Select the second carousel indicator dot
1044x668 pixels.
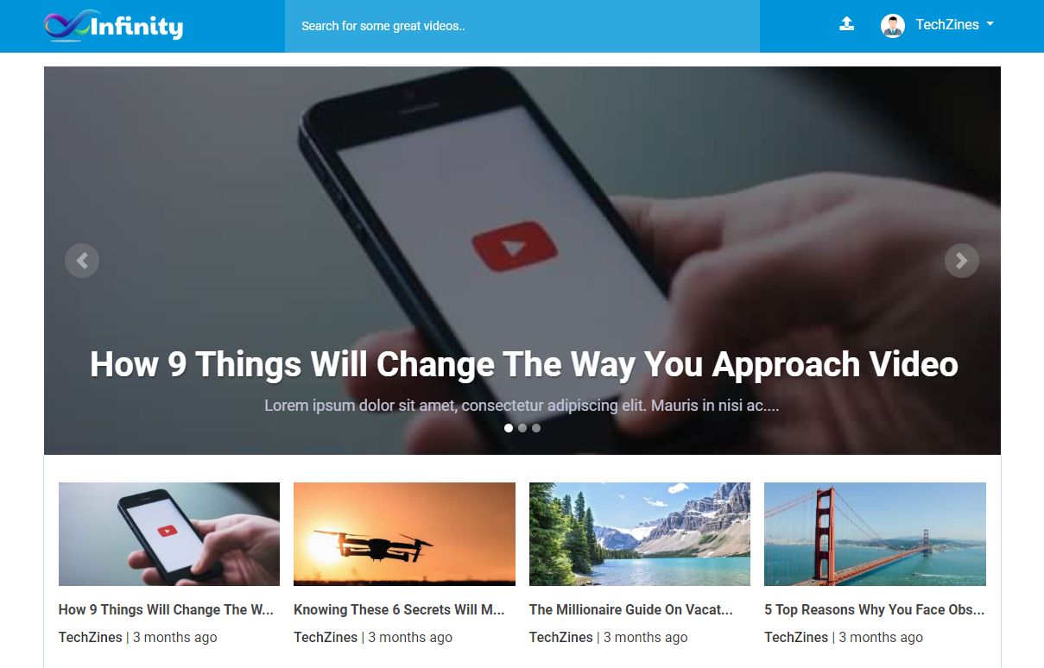(x=522, y=428)
